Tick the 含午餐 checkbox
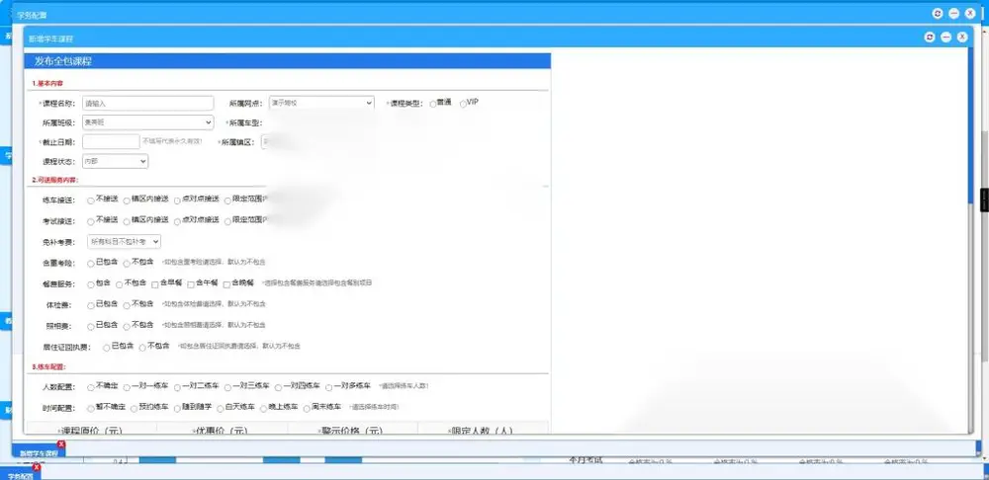Screen dimensions: 989x480 click(x=191, y=284)
